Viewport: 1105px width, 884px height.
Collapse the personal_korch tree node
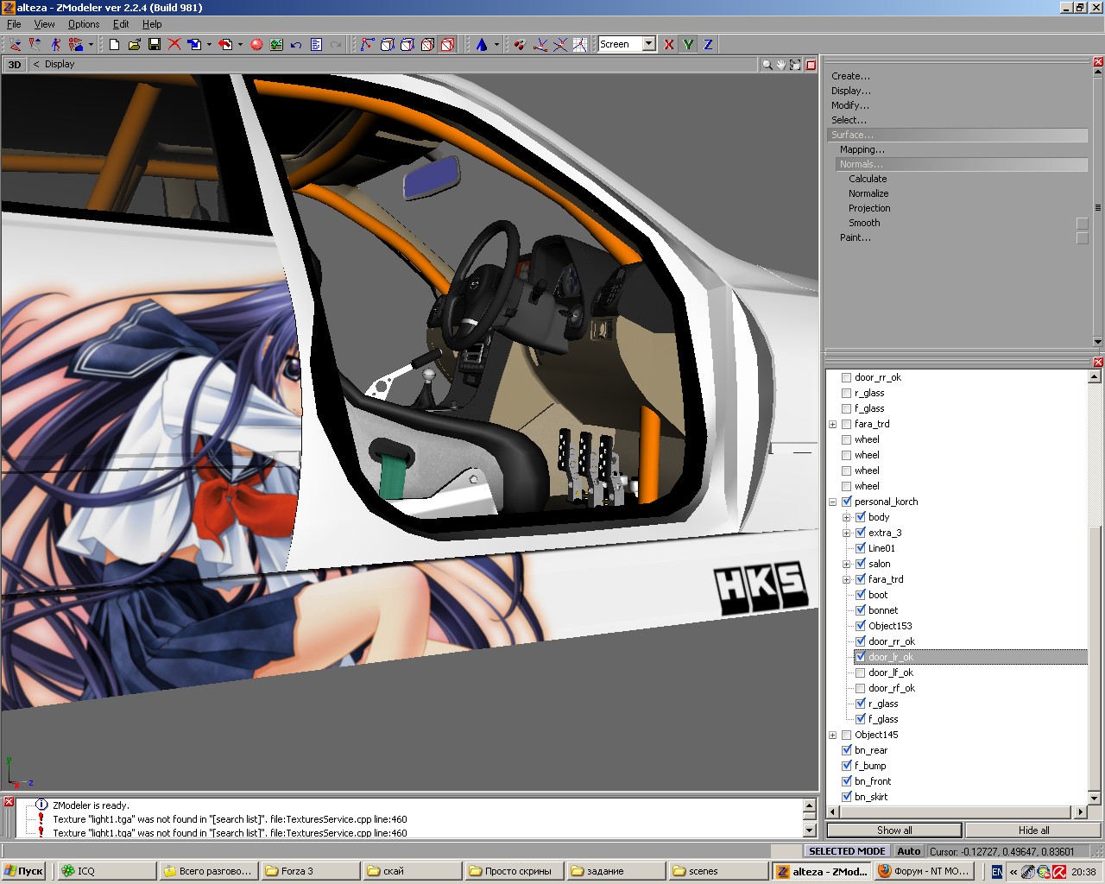tap(833, 502)
